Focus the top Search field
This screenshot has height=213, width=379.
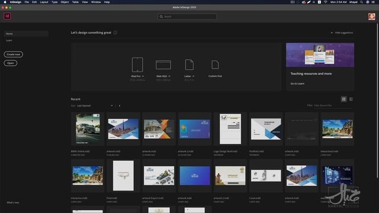point(187,17)
